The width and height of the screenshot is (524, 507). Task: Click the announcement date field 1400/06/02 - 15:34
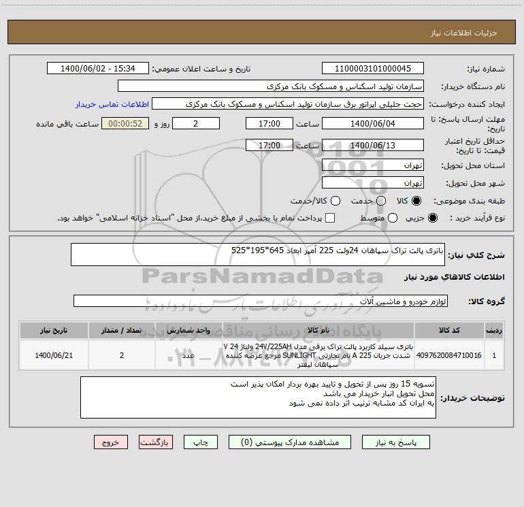(x=98, y=68)
